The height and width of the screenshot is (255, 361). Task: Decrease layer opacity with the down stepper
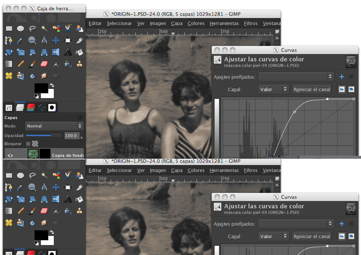tap(81, 138)
